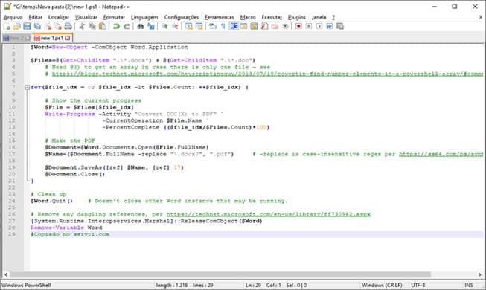Click the Open file toolbar icon
486x290 pixels.
pyautogui.click(x=16, y=26)
